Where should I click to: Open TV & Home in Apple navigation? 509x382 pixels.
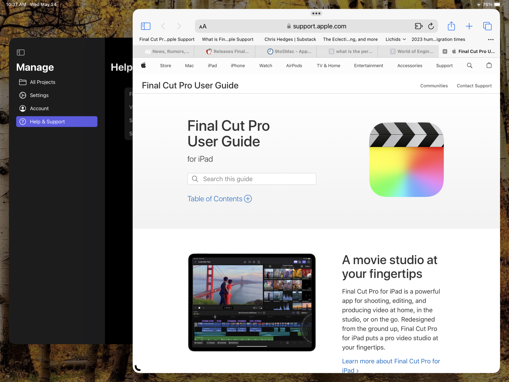click(328, 66)
